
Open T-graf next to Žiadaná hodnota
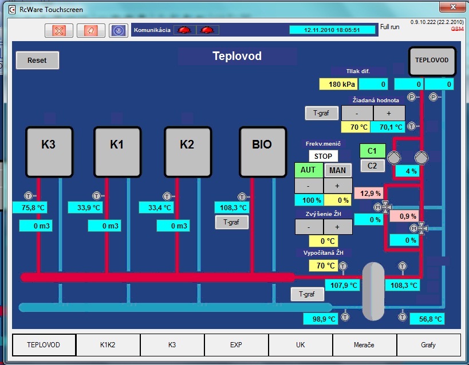point(321,113)
